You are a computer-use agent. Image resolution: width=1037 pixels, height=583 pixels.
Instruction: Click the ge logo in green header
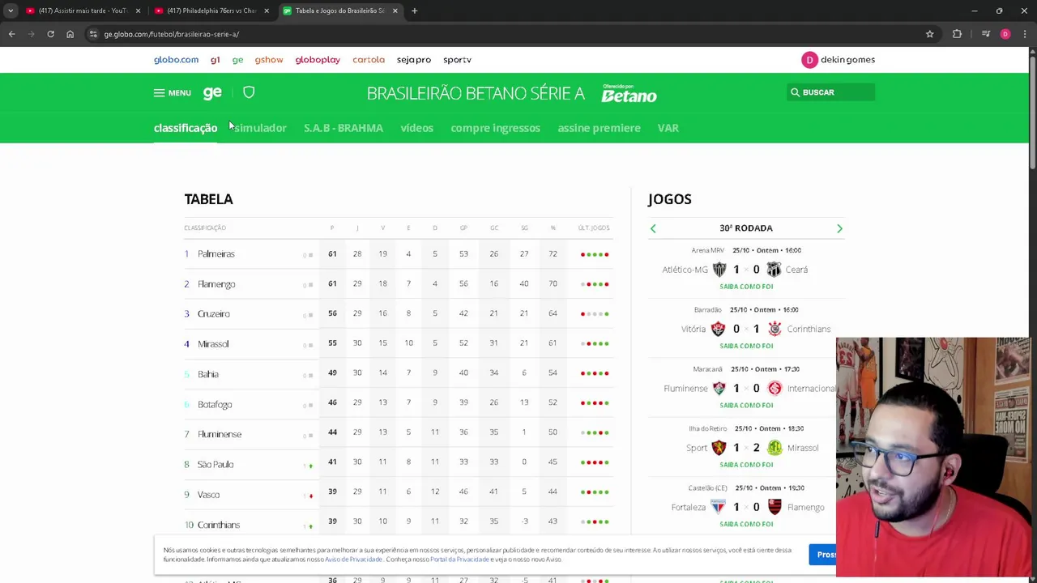tap(212, 93)
